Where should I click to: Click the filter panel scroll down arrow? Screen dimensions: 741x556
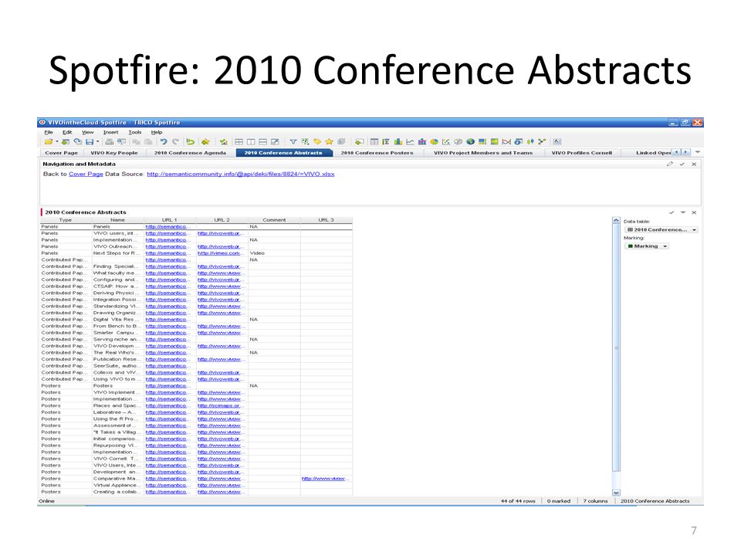point(616,493)
